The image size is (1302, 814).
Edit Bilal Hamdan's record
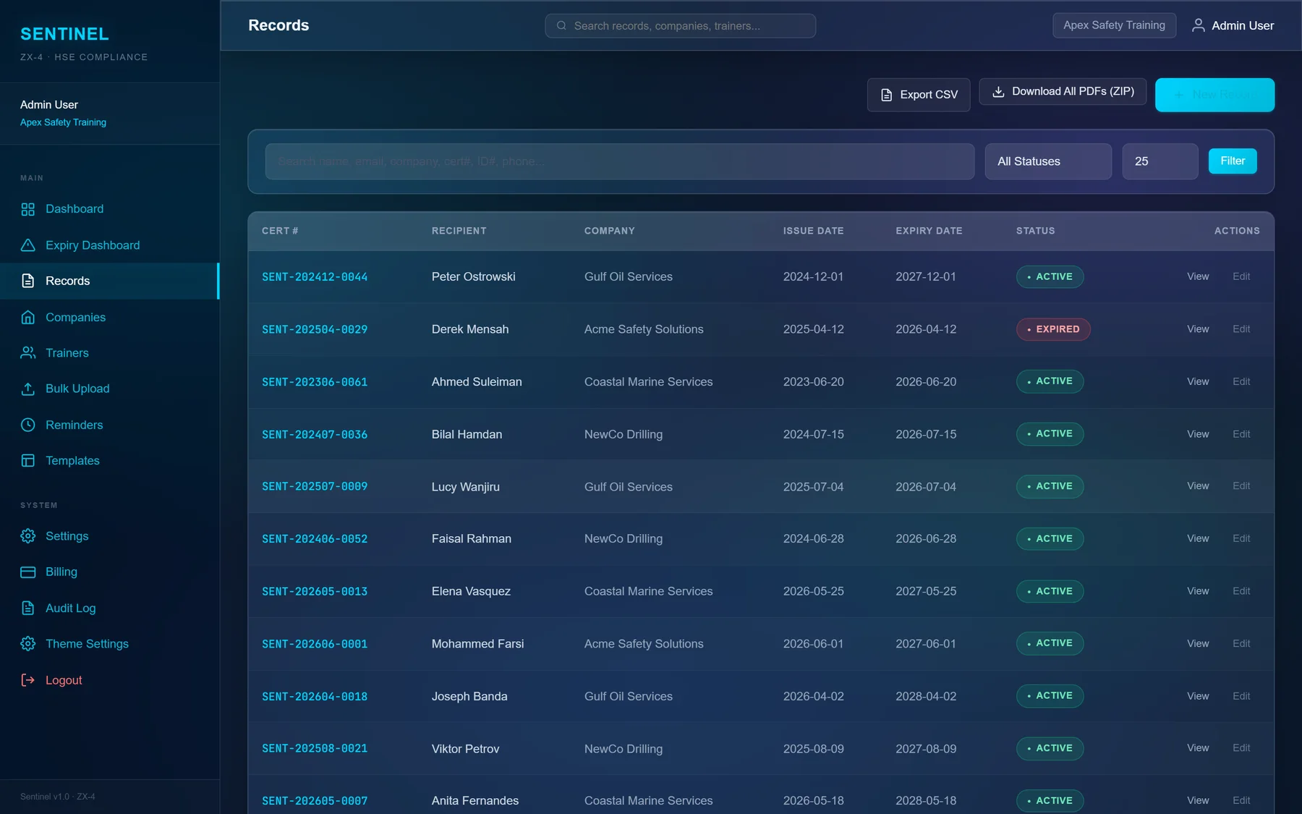pyautogui.click(x=1241, y=434)
